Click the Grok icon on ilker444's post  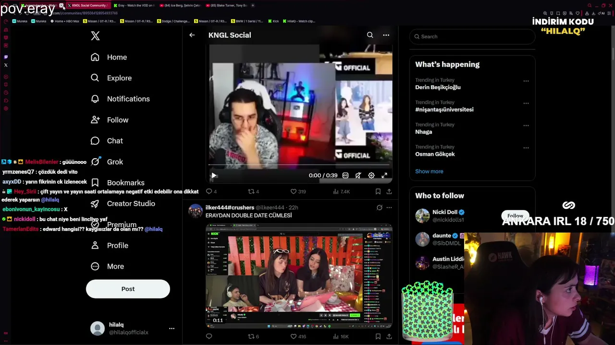(380, 207)
